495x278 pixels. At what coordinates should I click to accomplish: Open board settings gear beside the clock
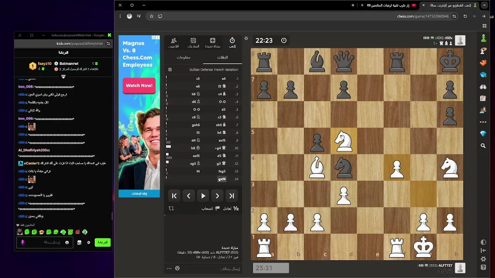(246, 39)
